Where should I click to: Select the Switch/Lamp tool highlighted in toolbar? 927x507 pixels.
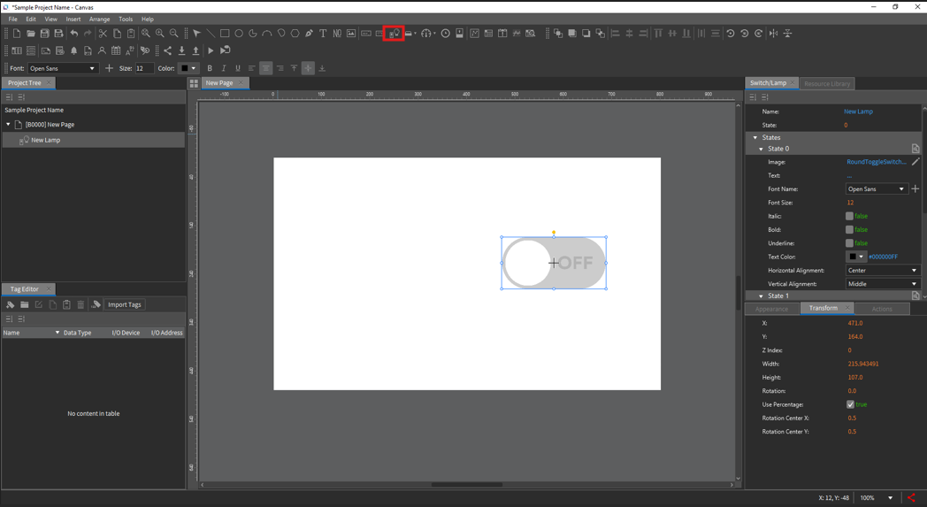394,34
